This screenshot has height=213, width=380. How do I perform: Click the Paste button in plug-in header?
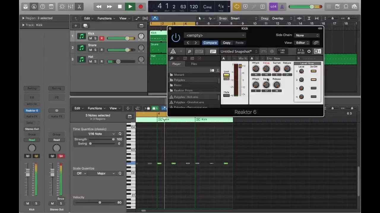(x=239, y=43)
